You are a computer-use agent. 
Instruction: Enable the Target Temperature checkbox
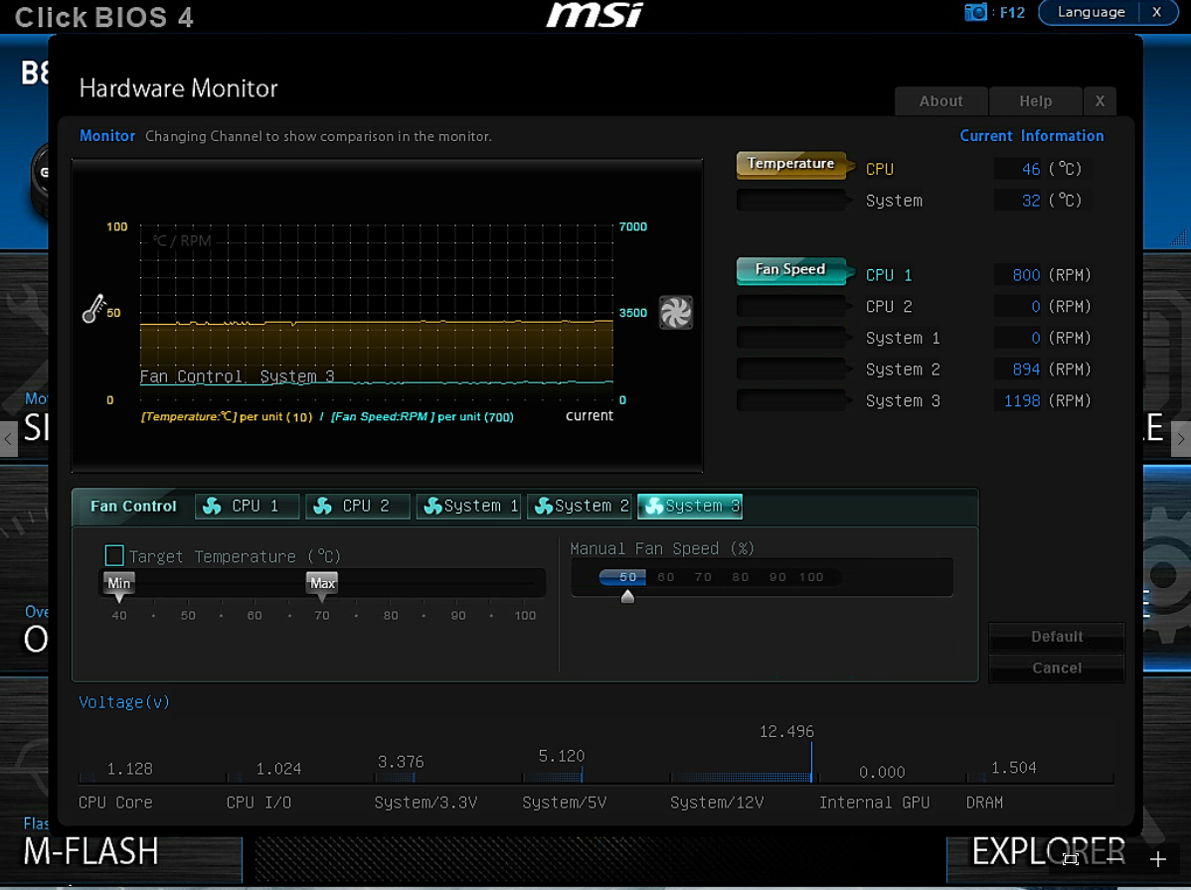point(114,555)
